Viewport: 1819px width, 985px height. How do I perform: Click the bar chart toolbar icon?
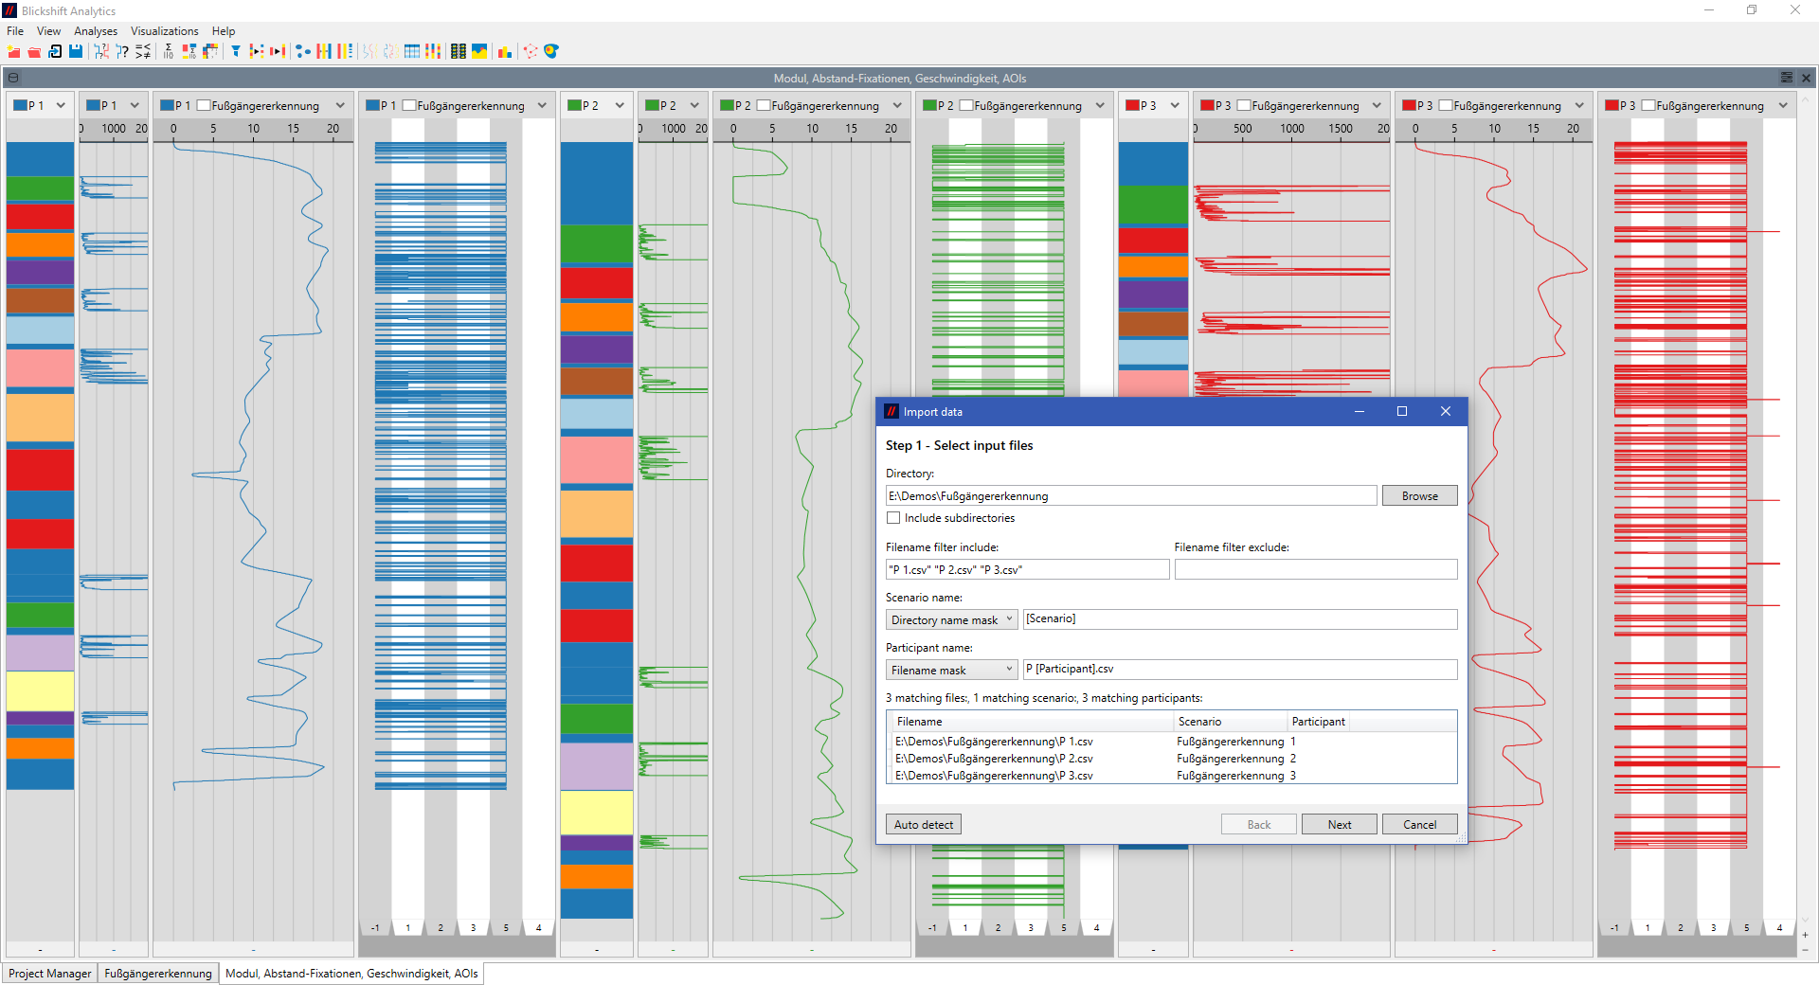[505, 51]
